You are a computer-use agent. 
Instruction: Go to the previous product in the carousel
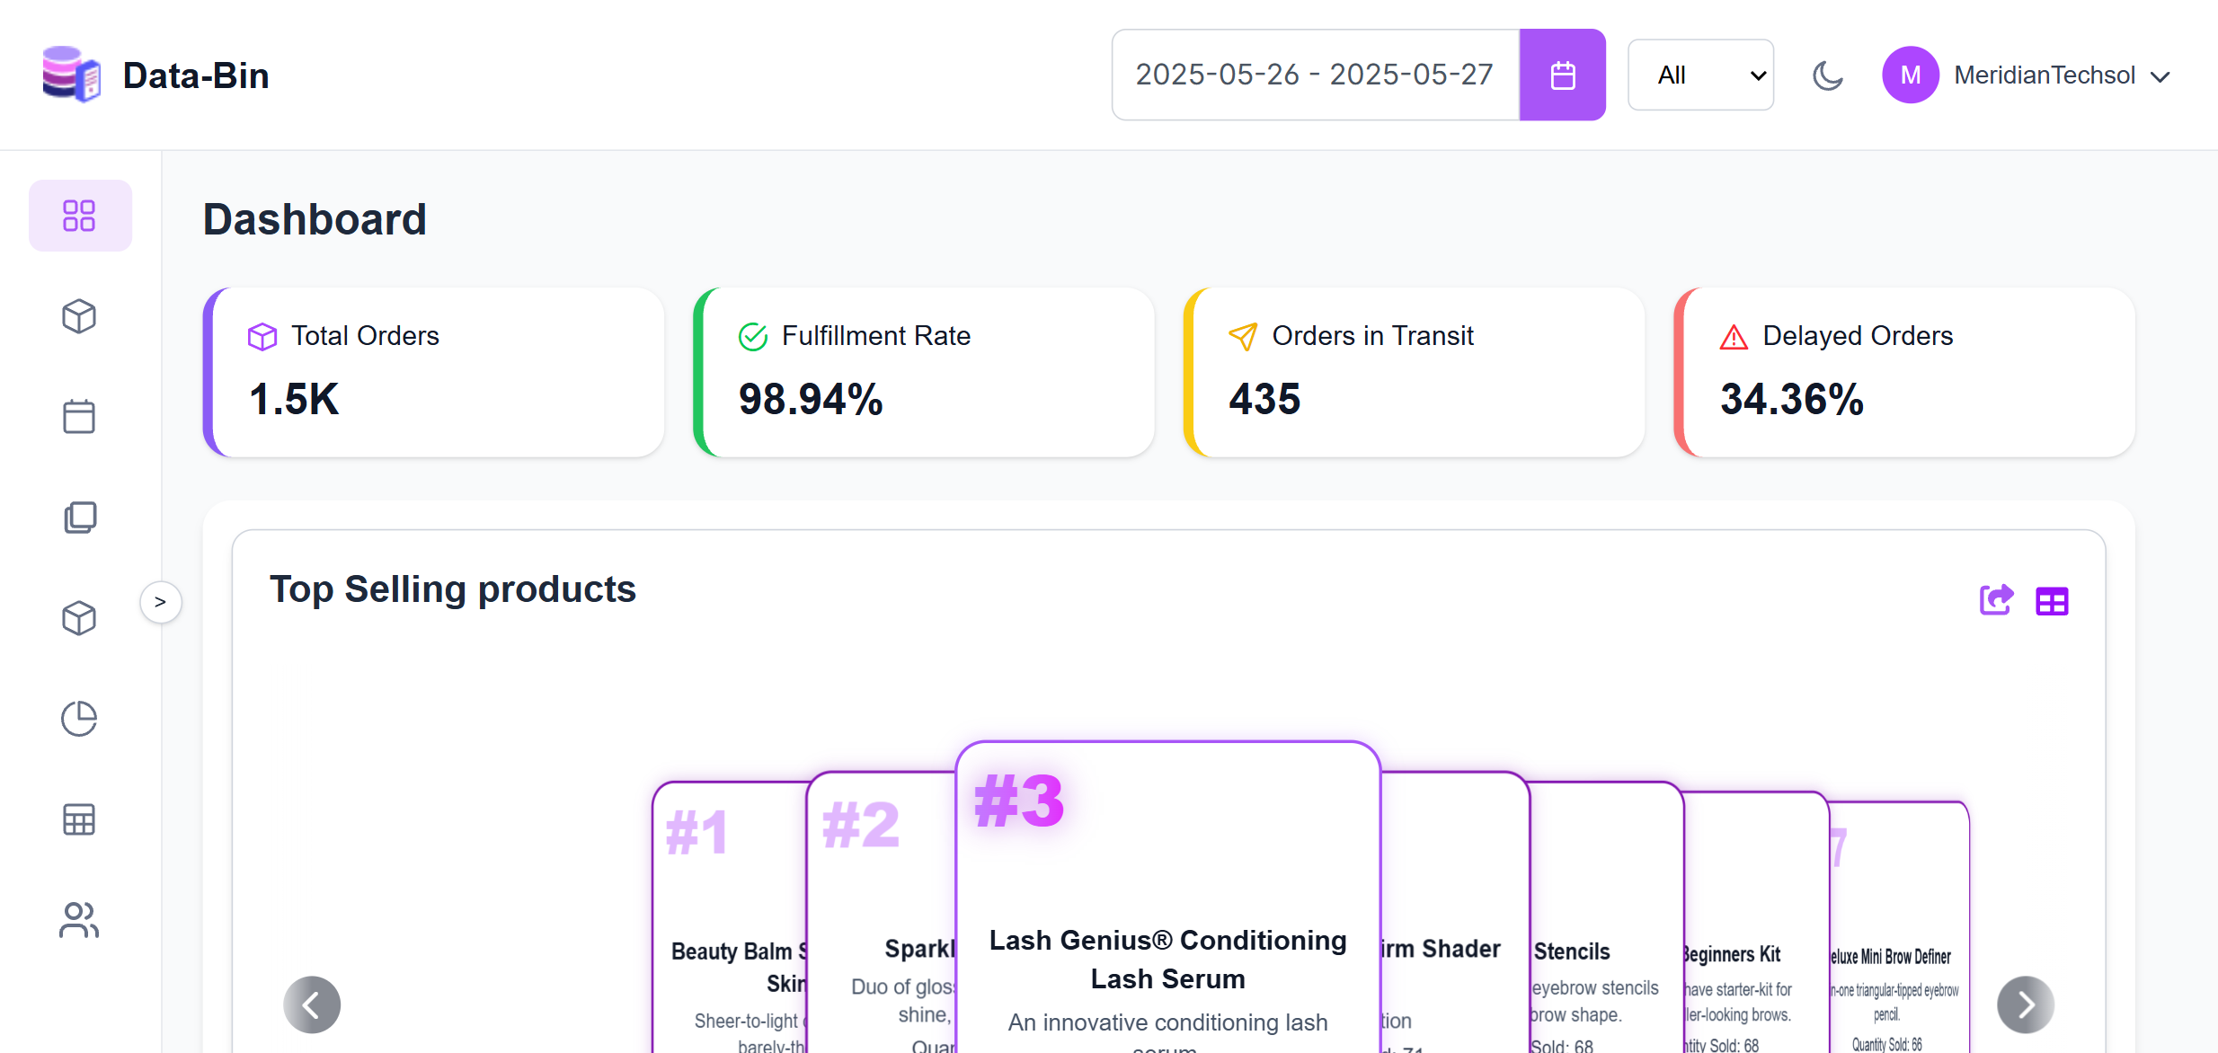click(312, 1004)
